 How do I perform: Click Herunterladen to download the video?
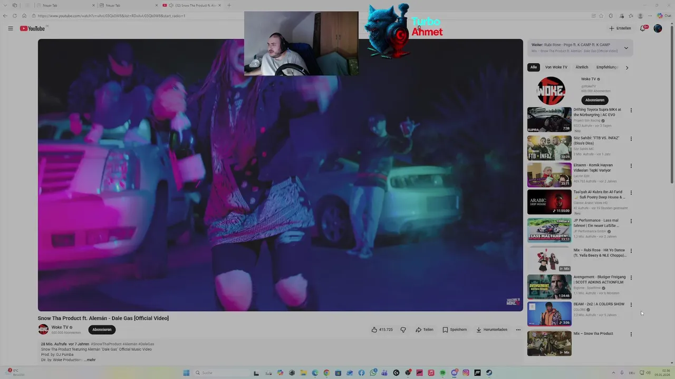pyautogui.click(x=491, y=330)
